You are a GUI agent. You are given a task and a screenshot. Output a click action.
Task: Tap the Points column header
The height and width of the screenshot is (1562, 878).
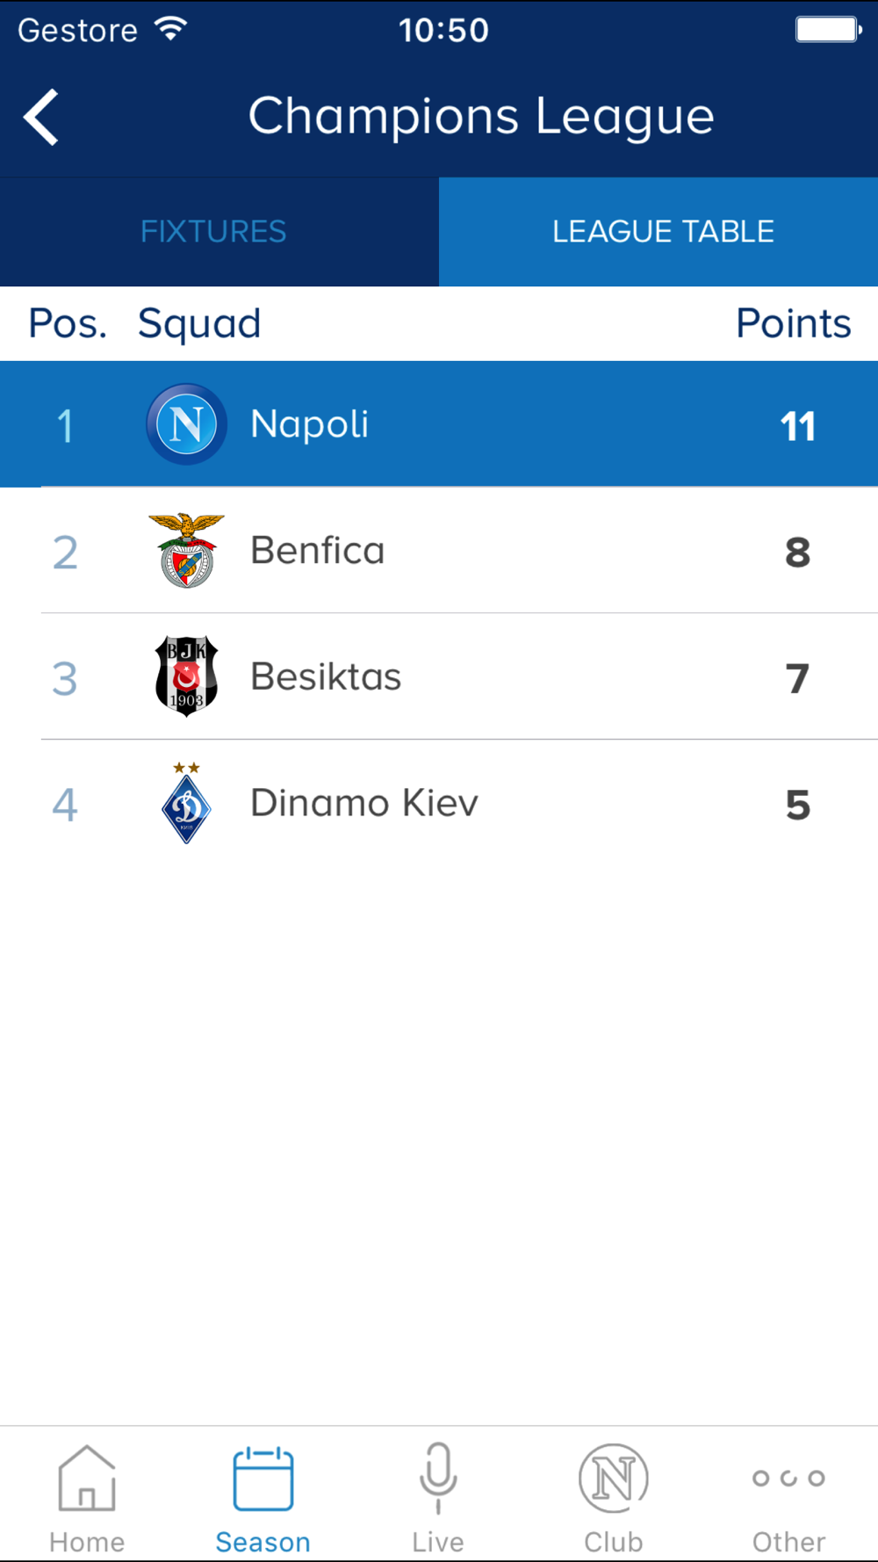[x=794, y=323]
